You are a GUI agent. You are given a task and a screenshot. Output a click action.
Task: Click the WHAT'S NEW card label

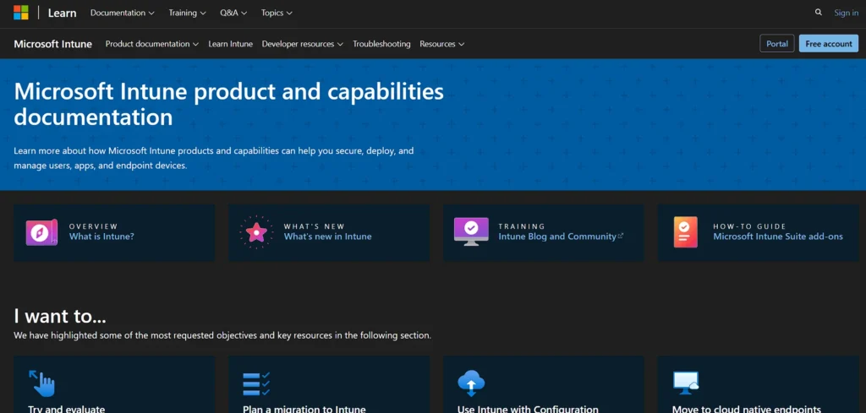pyautogui.click(x=315, y=226)
